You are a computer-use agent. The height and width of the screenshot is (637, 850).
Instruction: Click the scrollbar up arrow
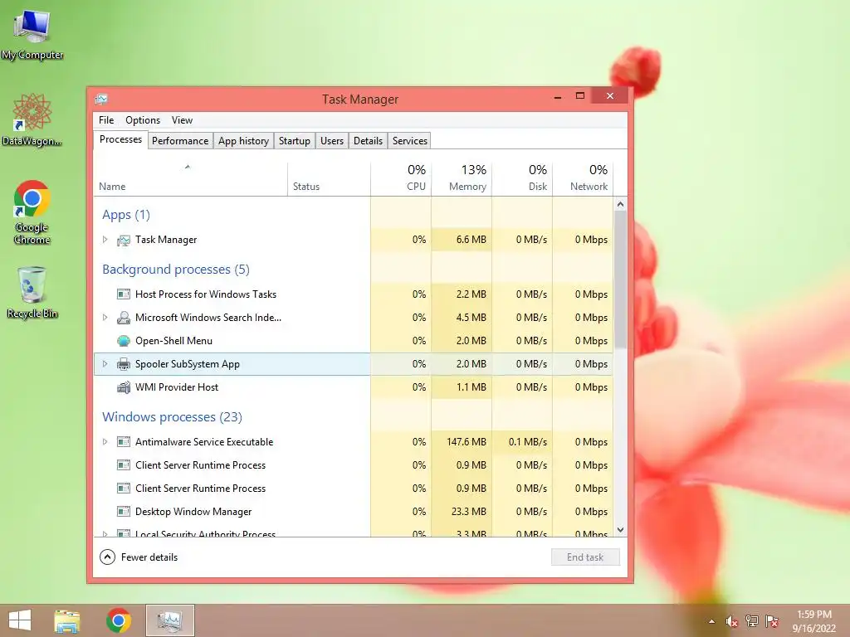click(x=620, y=204)
